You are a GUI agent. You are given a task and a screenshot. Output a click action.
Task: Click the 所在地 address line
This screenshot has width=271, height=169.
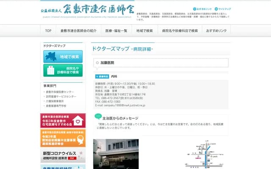[120, 95]
